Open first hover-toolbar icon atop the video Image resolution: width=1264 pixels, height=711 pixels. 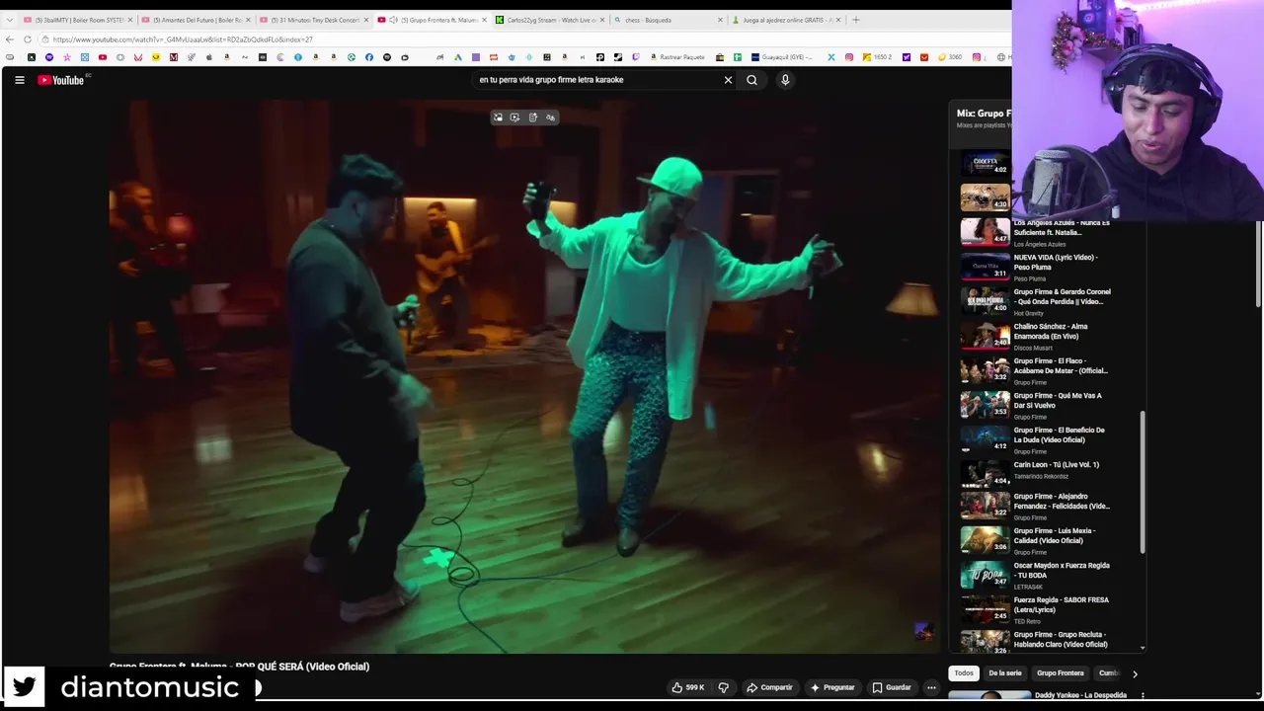498,118
